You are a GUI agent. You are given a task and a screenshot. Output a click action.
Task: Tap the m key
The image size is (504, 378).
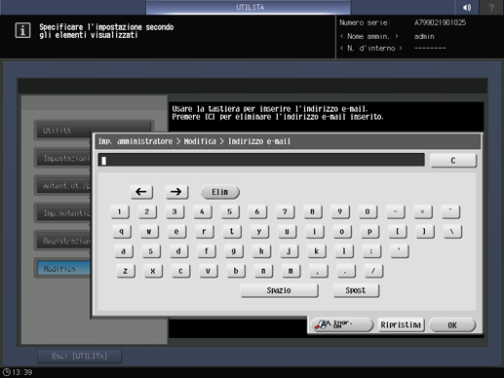coord(291,271)
